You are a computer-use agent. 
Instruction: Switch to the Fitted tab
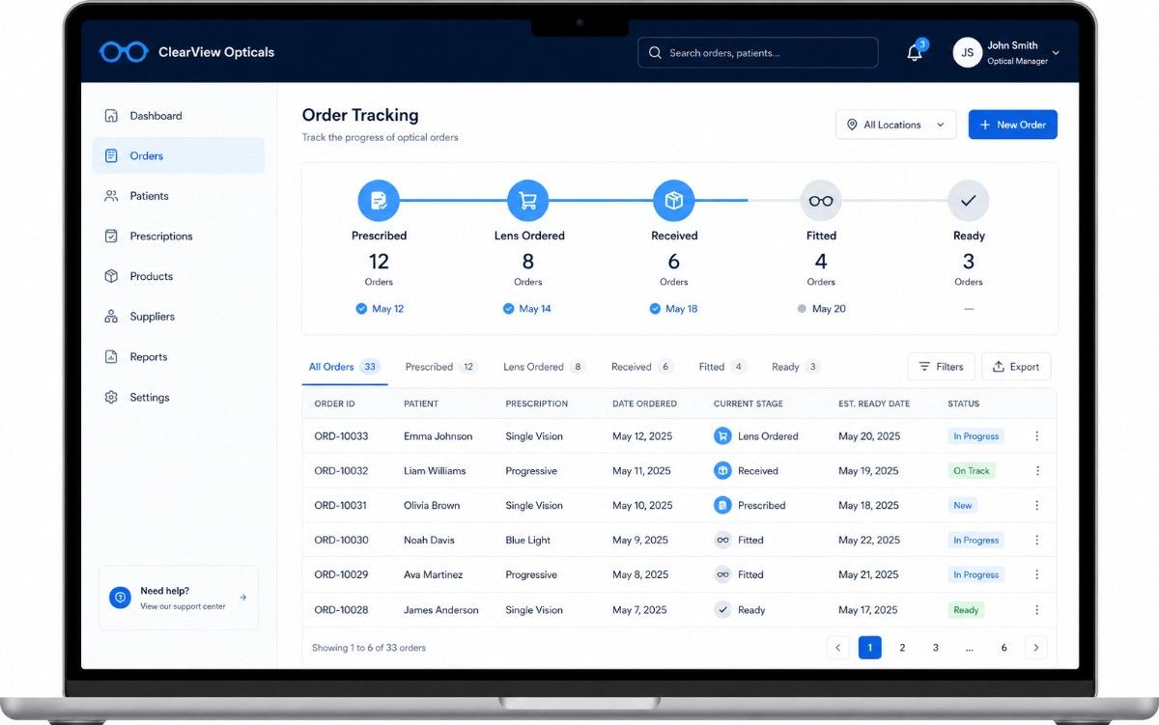[722, 367]
